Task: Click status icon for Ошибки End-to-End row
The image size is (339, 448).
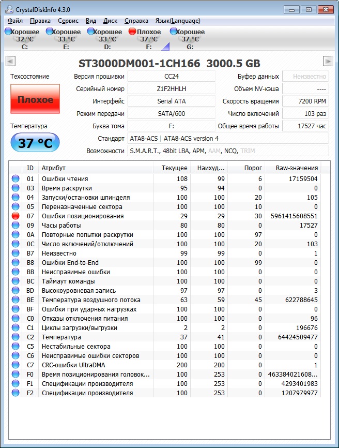Action: click(x=16, y=262)
